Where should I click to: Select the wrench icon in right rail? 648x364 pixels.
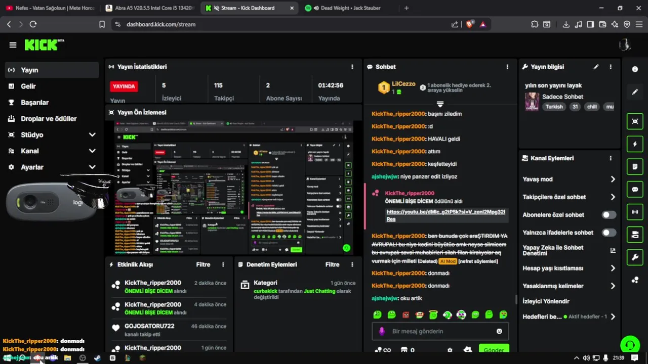pyautogui.click(x=635, y=257)
